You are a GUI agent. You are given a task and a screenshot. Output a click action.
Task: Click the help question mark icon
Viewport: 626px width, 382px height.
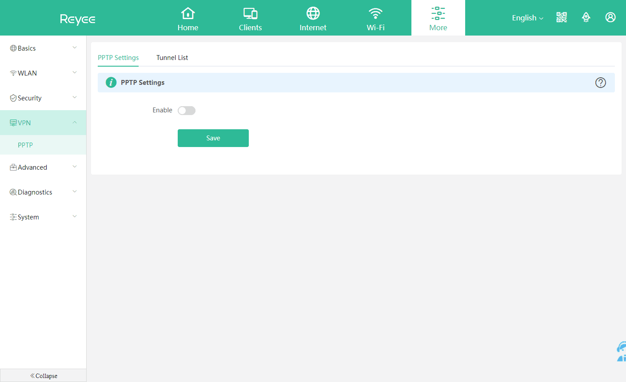tap(600, 83)
